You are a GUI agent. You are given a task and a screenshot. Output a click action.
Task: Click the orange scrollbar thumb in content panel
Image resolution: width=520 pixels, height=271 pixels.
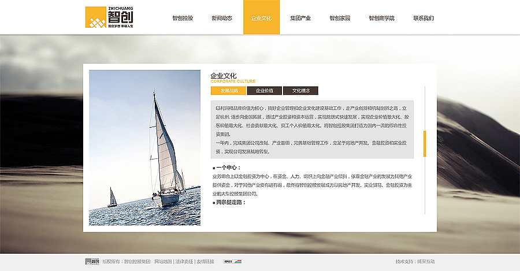[425, 144]
